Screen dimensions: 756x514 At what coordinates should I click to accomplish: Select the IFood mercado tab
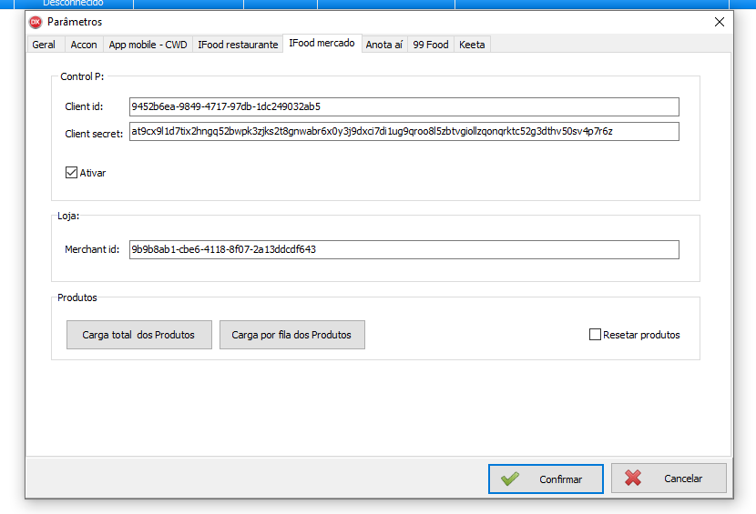(x=322, y=44)
